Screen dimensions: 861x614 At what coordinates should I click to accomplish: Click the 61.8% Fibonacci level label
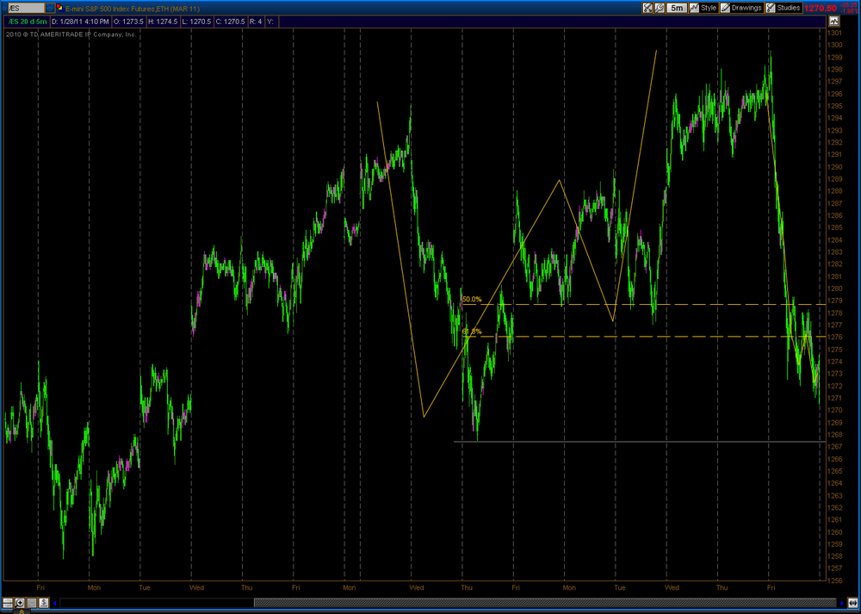[x=472, y=332]
